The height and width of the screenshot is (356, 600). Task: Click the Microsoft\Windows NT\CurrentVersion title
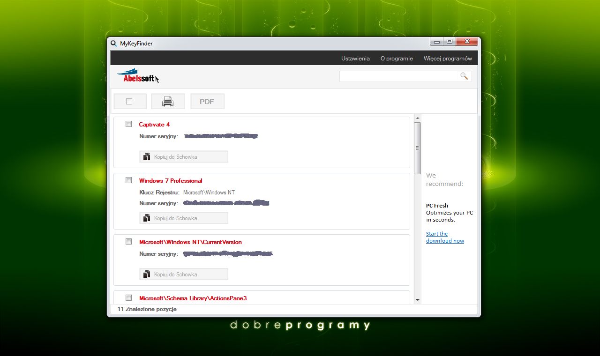point(190,242)
